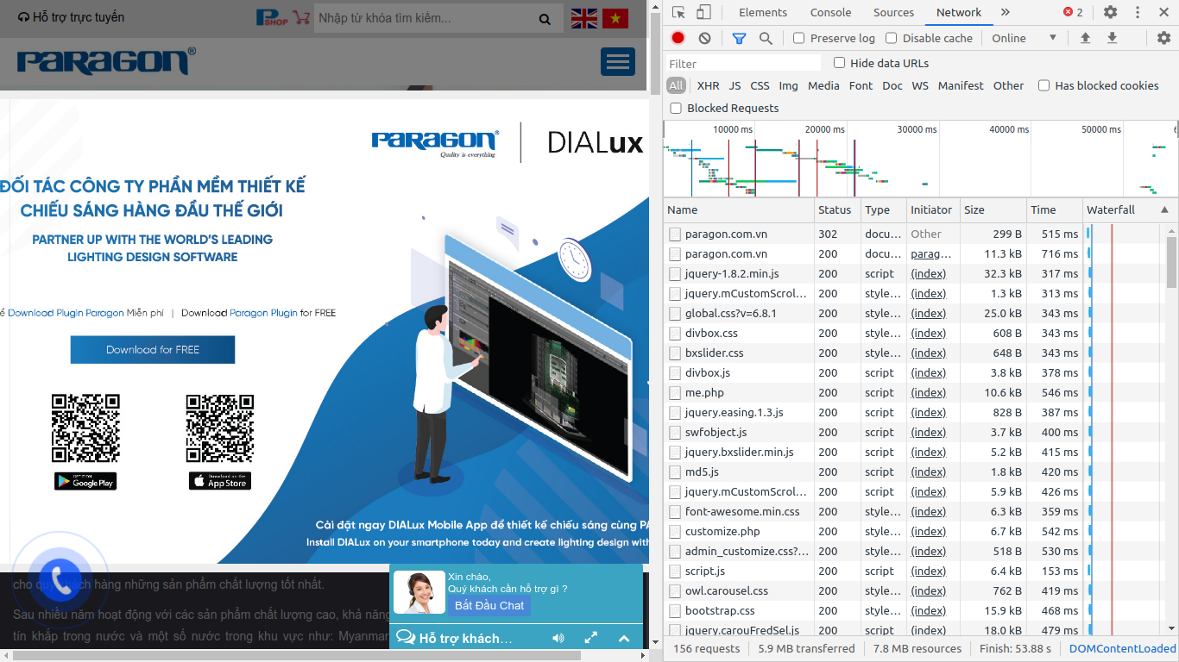
Task: Click the network overview timeline at 30000 ms
Action: pyautogui.click(x=917, y=129)
